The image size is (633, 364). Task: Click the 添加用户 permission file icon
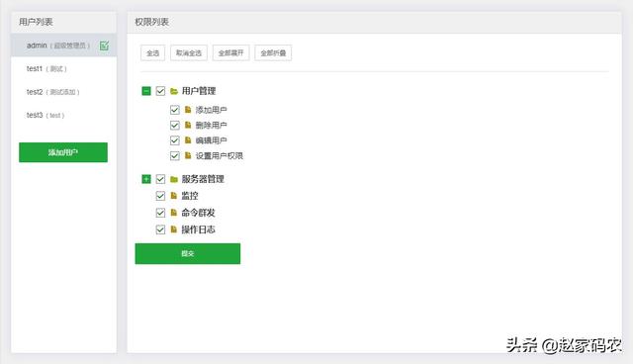(x=188, y=110)
